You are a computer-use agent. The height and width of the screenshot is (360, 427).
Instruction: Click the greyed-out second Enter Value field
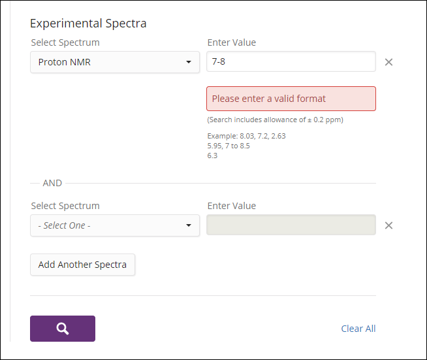click(291, 225)
